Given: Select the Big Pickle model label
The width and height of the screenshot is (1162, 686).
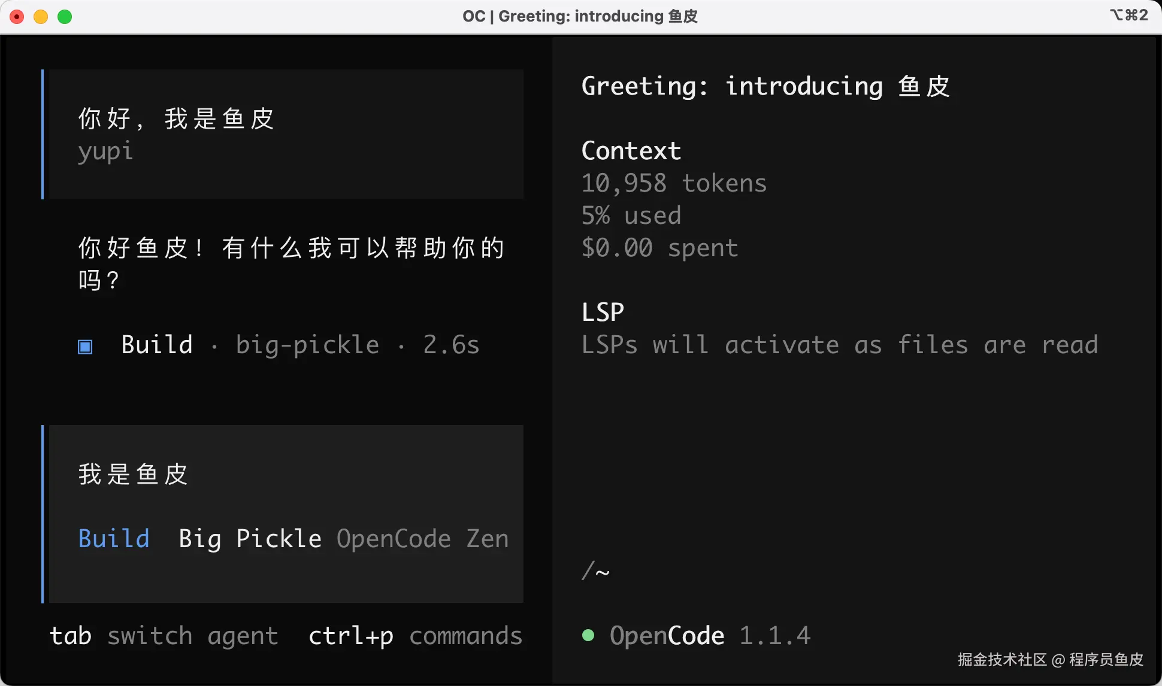Looking at the screenshot, I should tap(250, 539).
